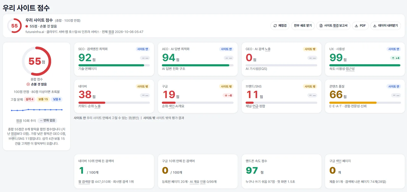Screen dimensions: 407x192
Task: Click the 사이트 안 badge on 콘텐츠 품질 card
Action: point(394,86)
